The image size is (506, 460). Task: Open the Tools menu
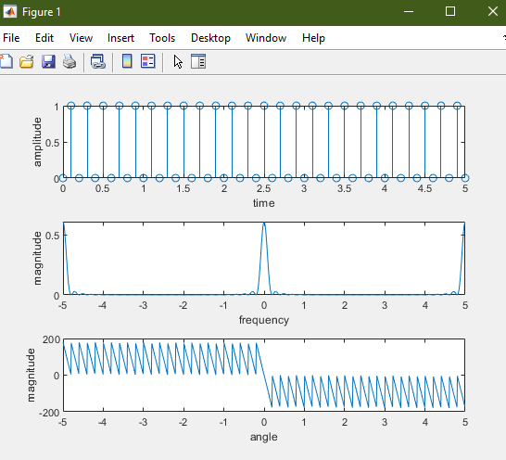point(162,38)
